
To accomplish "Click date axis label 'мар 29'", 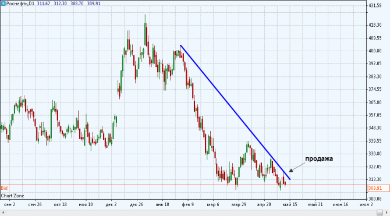I will click(x=239, y=204).
